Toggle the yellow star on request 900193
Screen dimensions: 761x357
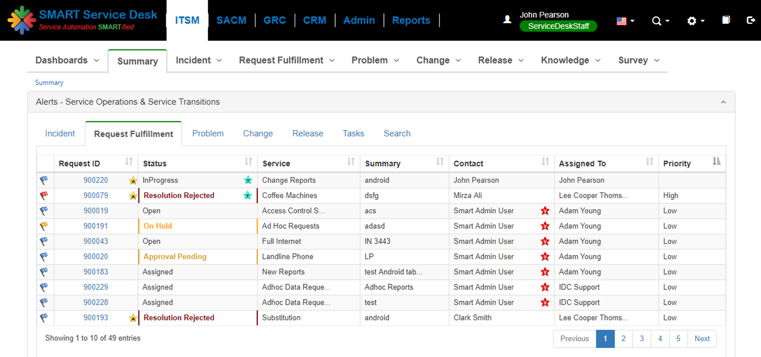click(x=133, y=318)
